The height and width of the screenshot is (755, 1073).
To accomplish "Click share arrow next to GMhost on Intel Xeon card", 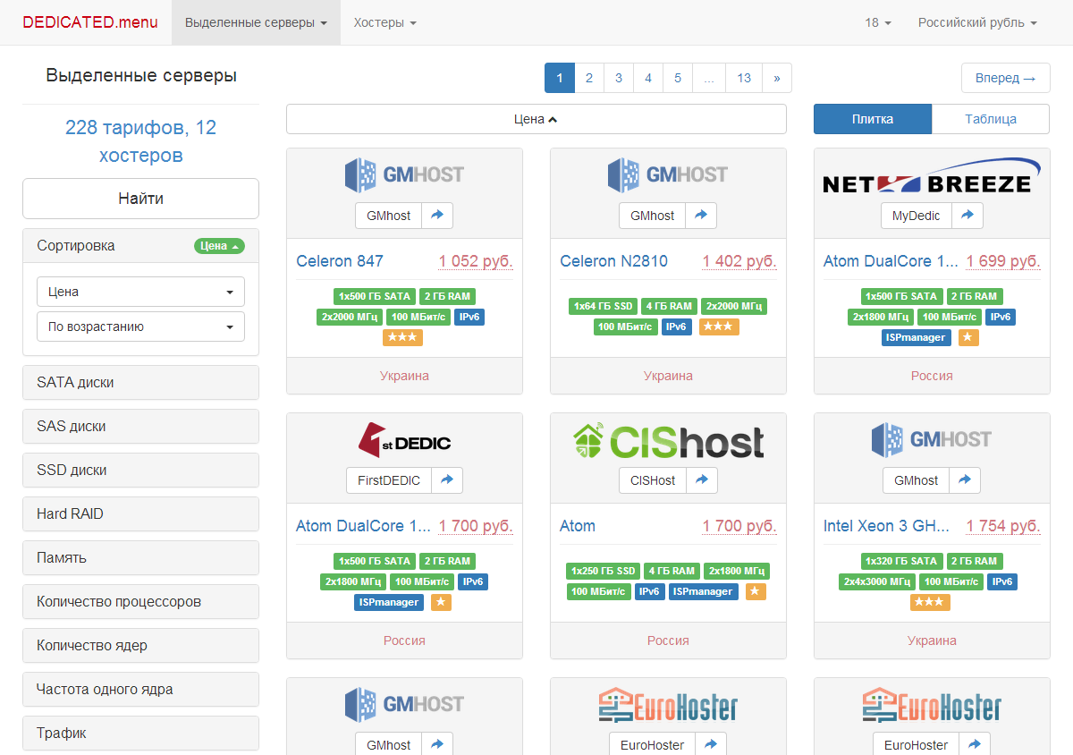I will pos(965,480).
